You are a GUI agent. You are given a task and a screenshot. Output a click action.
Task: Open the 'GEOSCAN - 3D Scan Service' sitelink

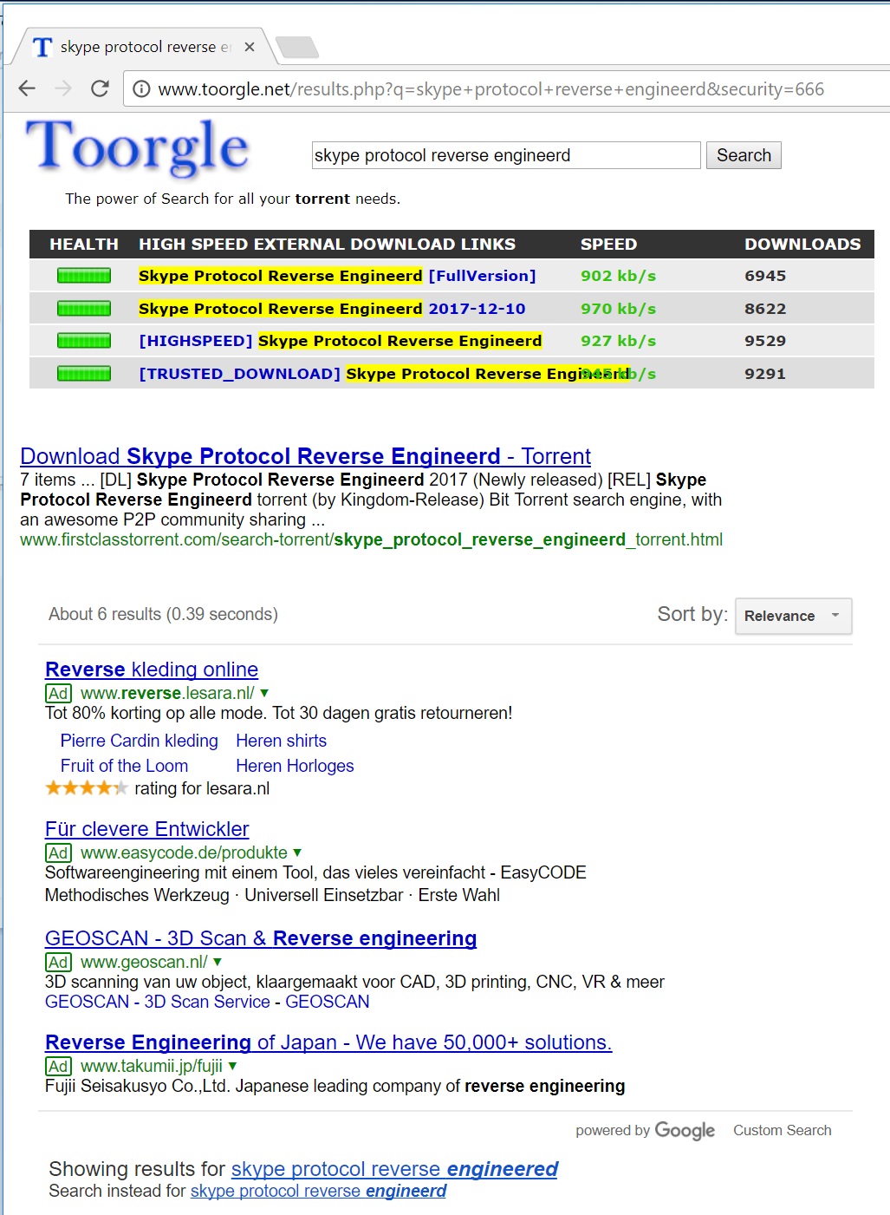click(x=158, y=1002)
